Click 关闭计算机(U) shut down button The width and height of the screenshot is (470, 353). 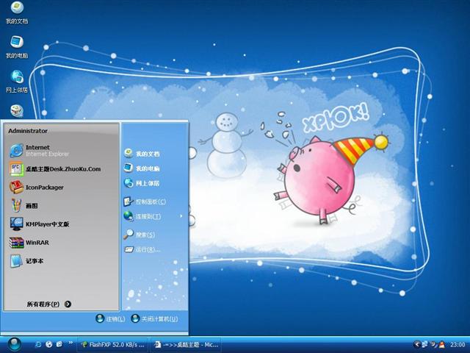click(x=154, y=319)
